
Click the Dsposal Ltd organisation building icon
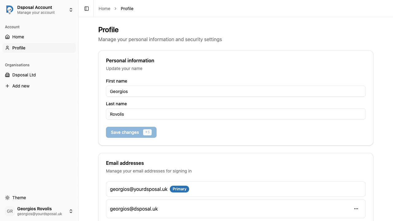(x=7, y=75)
